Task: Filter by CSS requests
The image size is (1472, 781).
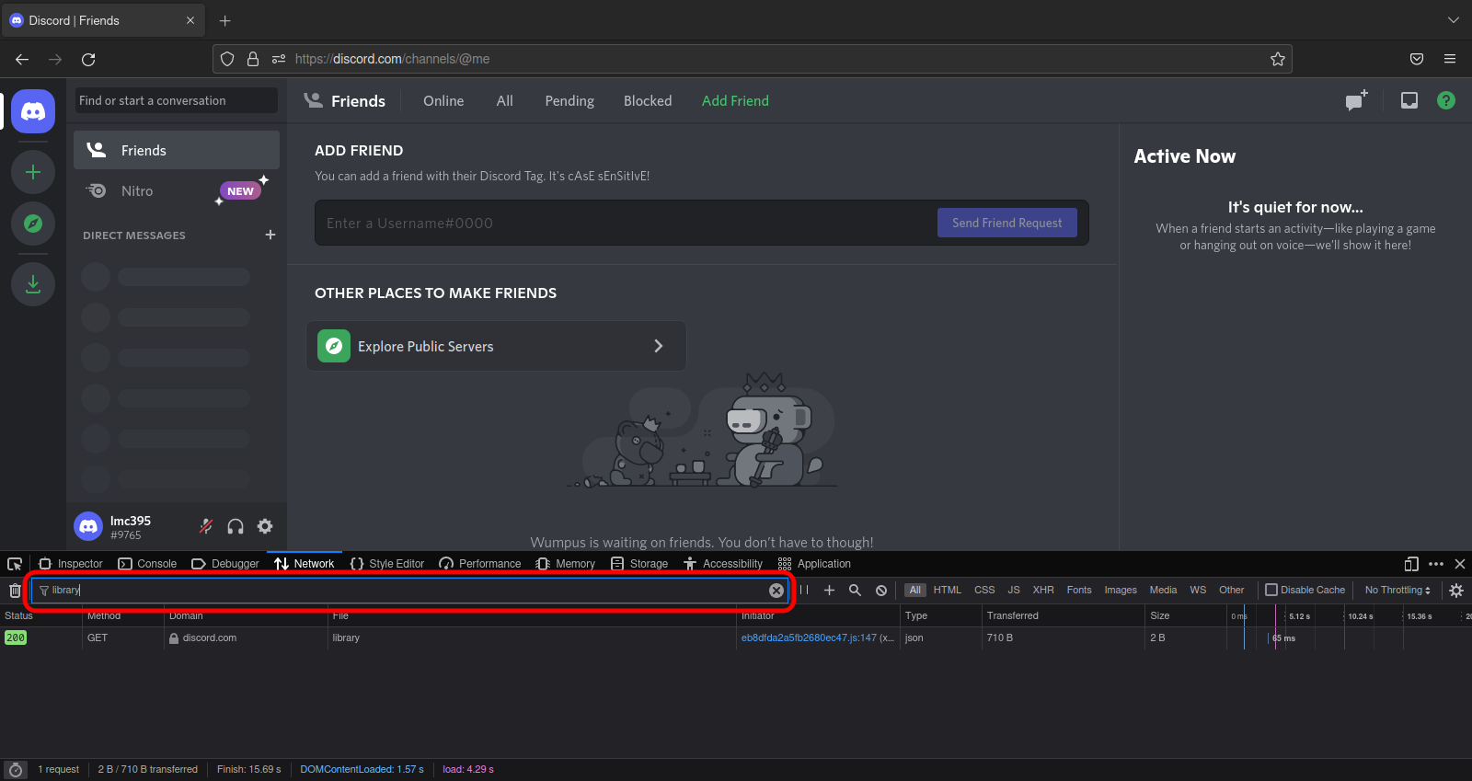Action: (x=984, y=590)
